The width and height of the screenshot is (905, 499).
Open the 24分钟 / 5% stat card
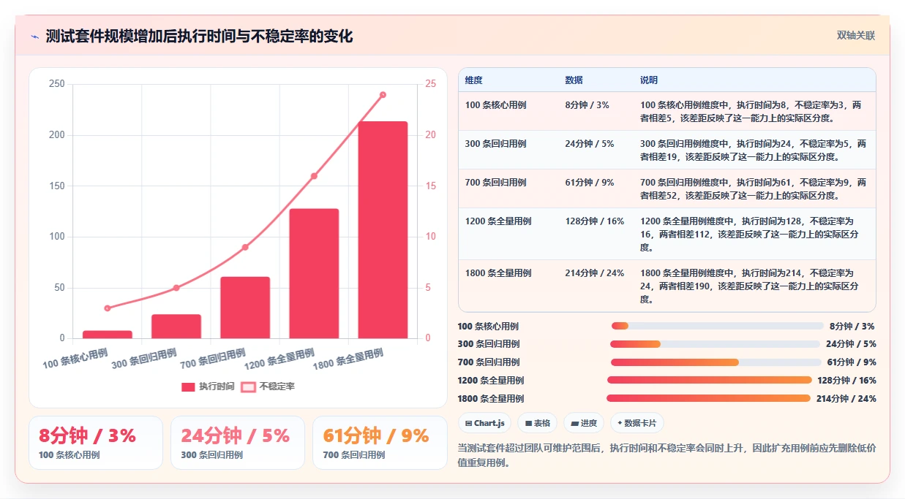238,443
